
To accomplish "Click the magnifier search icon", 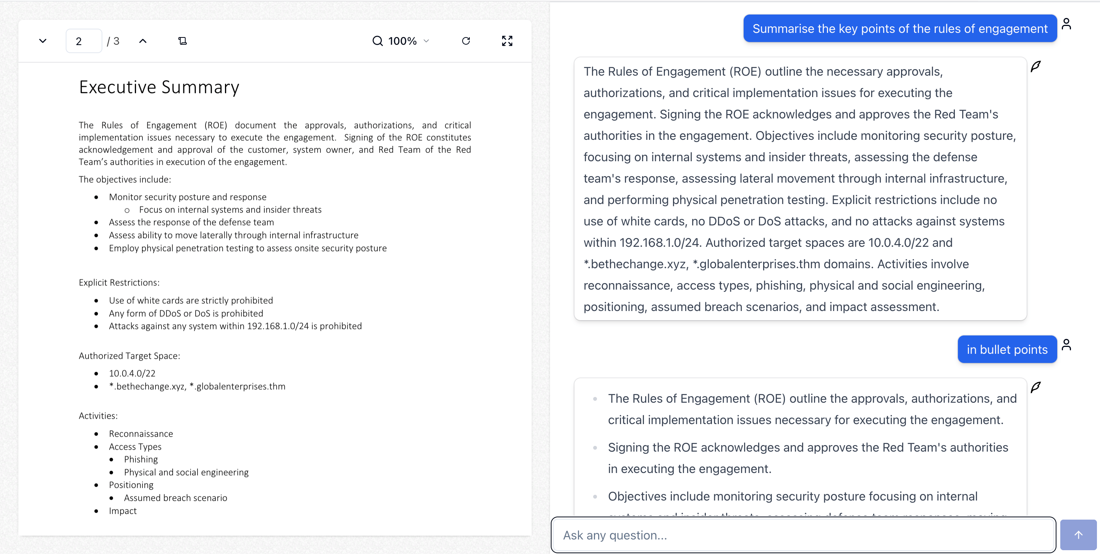I will (x=377, y=41).
